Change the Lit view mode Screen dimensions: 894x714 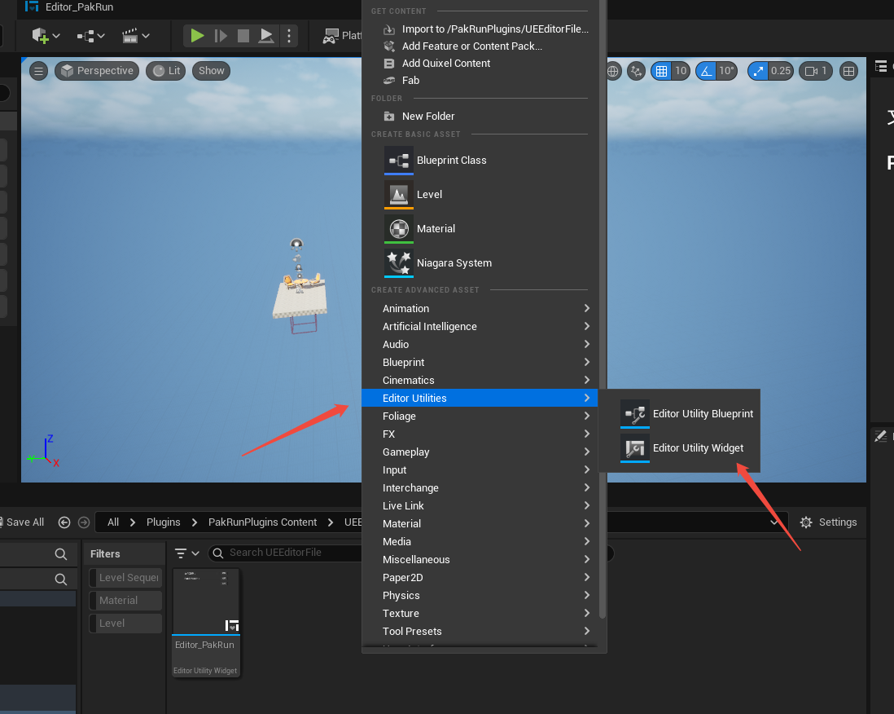(x=166, y=71)
